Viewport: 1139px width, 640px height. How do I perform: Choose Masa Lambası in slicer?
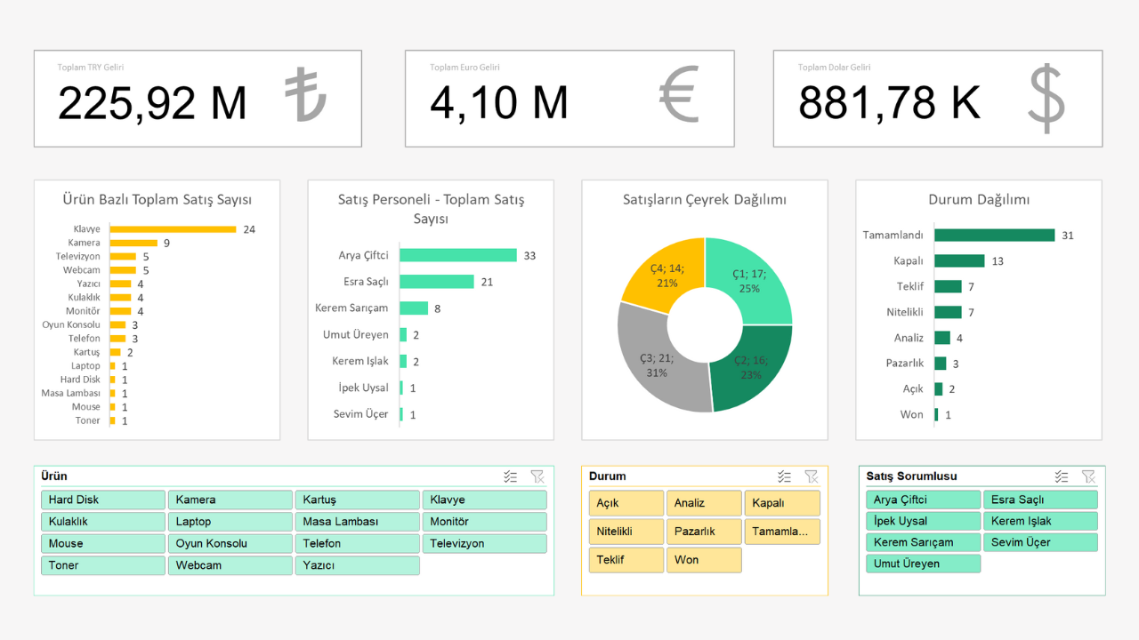(358, 522)
